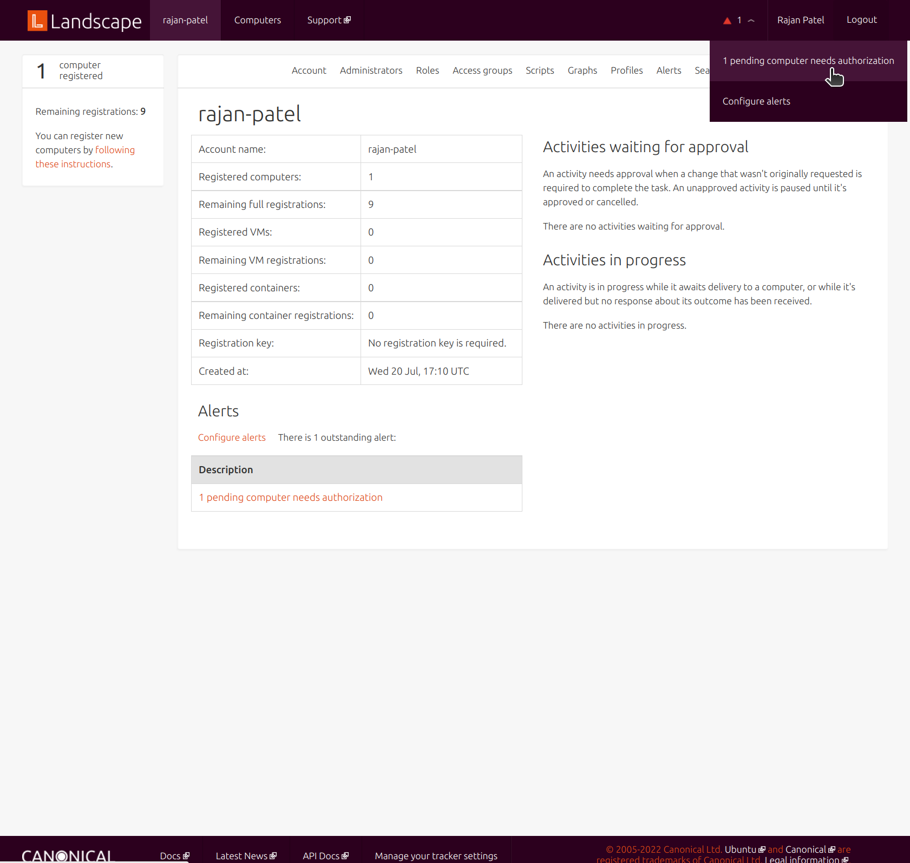910x863 pixels.
Task: Go to Rajan Patel user profile
Action: [800, 20]
